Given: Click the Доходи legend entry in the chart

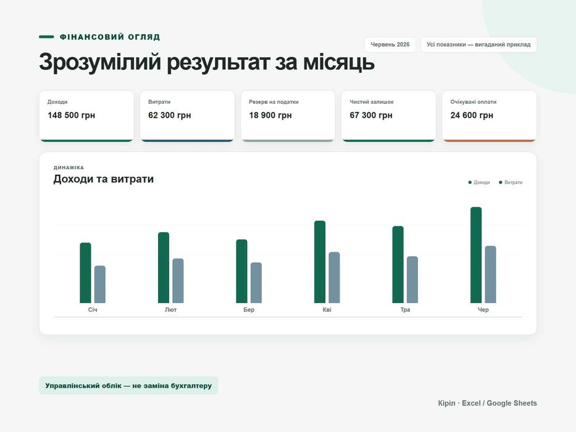Looking at the screenshot, I should click(479, 182).
